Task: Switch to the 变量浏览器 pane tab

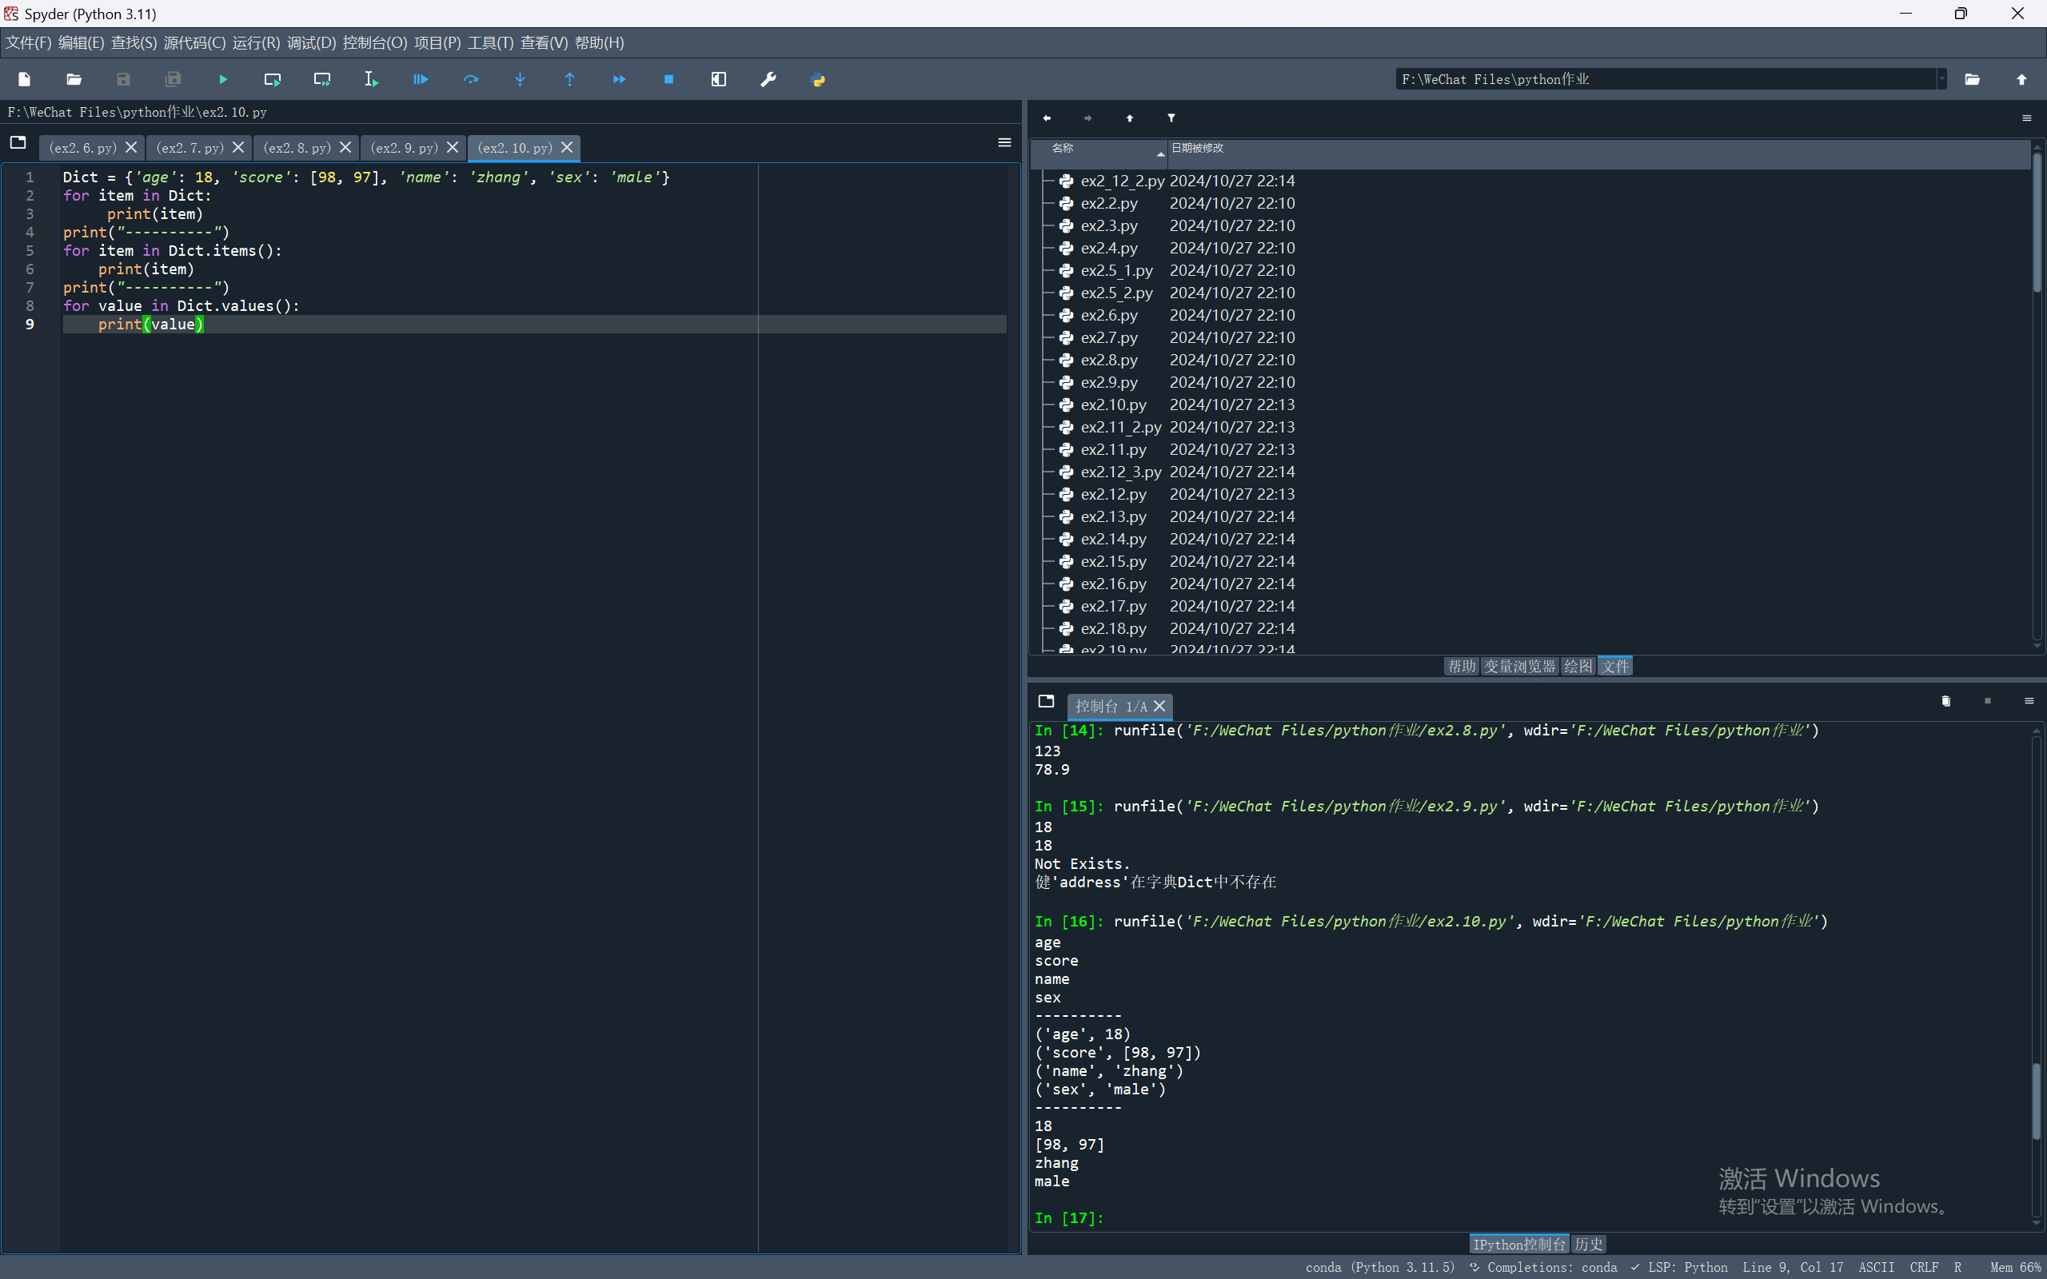Action: [x=1519, y=667]
